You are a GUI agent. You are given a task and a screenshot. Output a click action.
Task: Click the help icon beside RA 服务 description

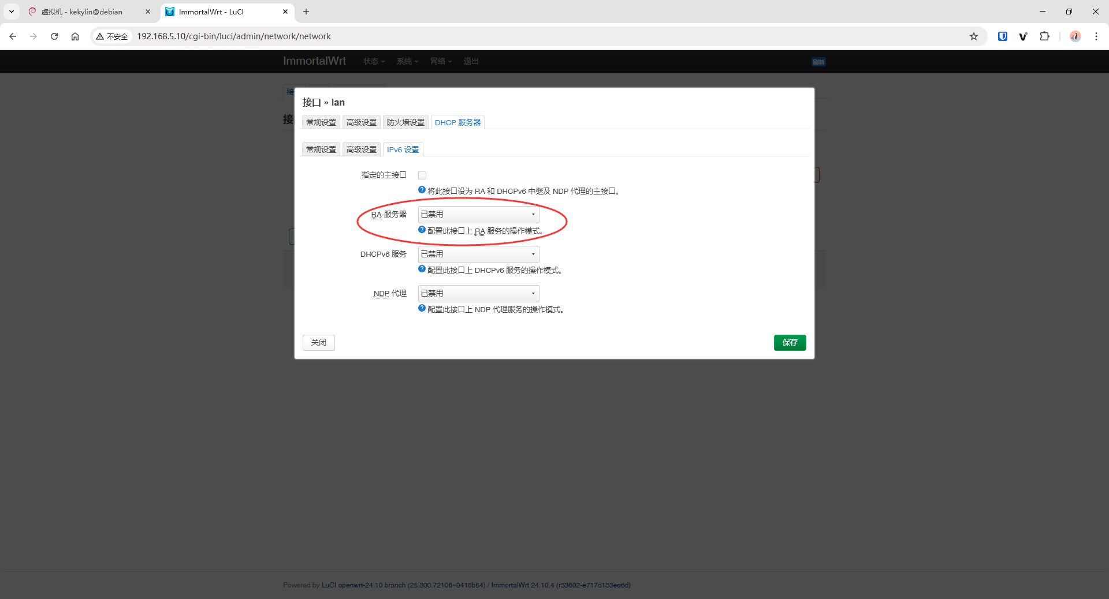pyautogui.click(x=421, y=230)
